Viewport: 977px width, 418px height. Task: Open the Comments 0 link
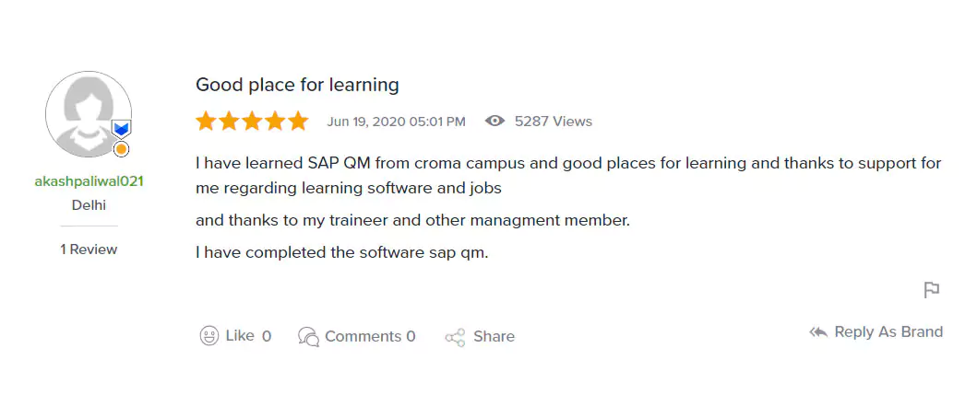pyautogui.click(x=370, y=337)
